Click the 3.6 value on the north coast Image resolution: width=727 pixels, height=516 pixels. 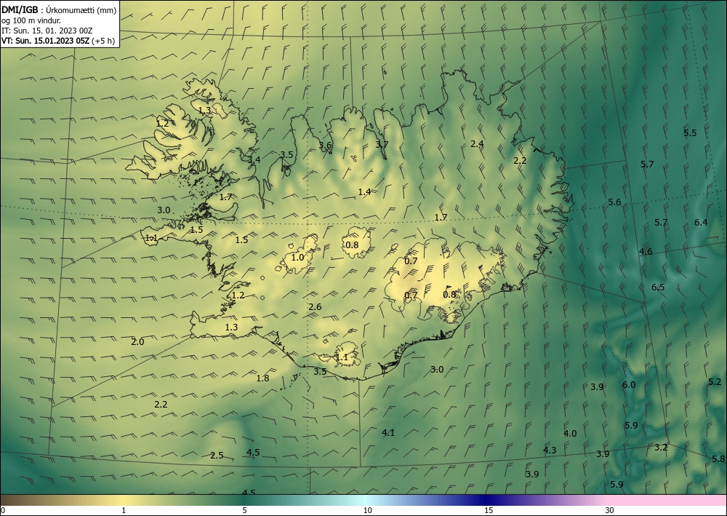point(326,146)
